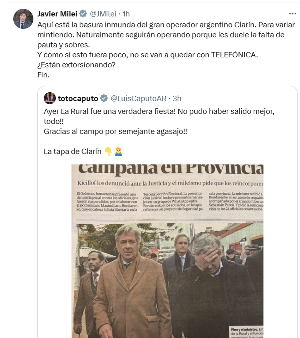Open the three-dot more options menu
The image size is (300, 338).
tap(292, 14)
